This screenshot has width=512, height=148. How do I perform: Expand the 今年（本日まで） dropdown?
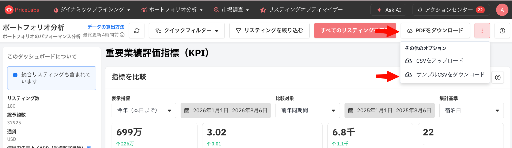tap(144, 110)
